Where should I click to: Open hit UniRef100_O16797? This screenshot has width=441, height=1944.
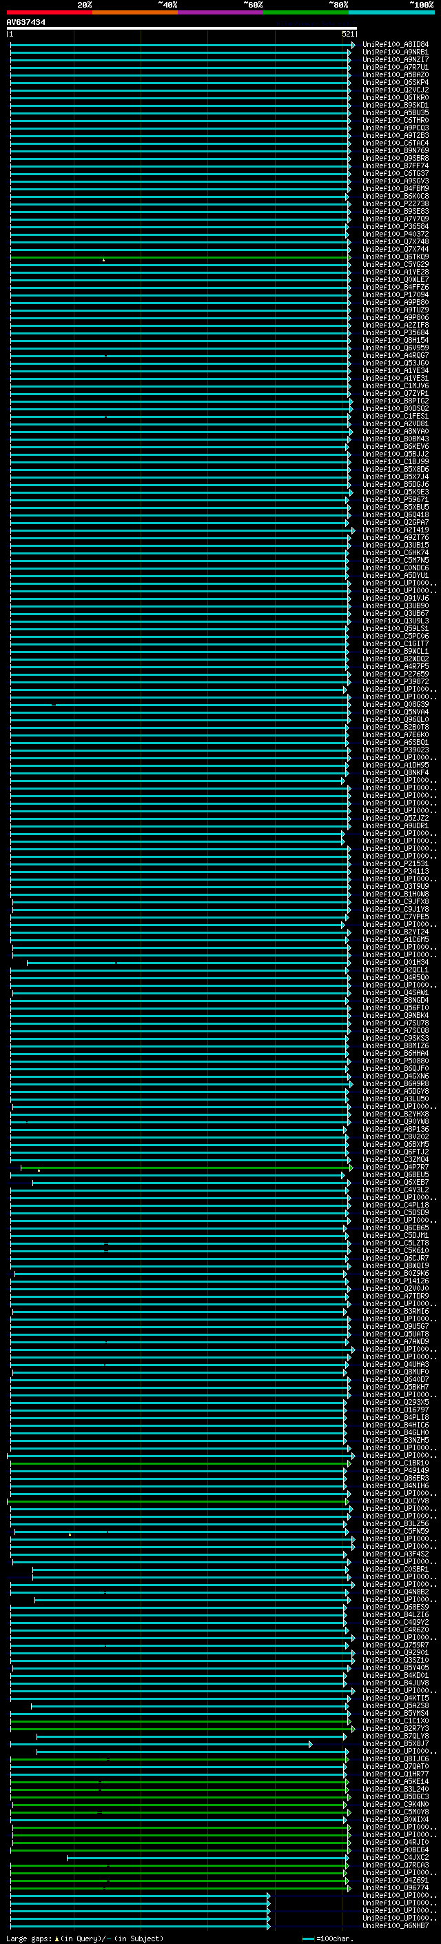(396, 1410)
